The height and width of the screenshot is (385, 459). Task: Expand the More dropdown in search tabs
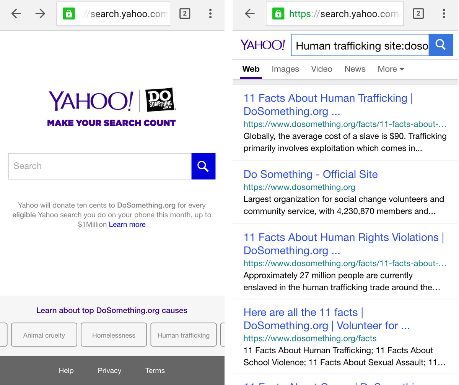click(391, 69)
